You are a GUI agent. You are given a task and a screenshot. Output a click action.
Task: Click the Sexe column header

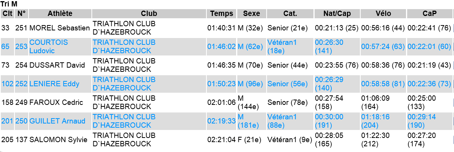point(252,14)
